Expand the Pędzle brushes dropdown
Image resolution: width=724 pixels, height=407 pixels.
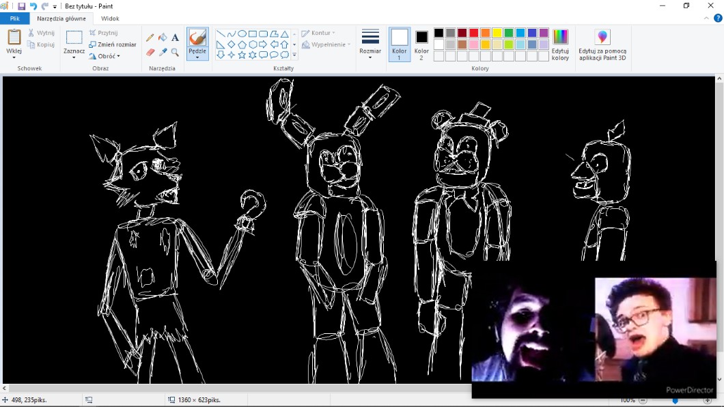(x=197, y=57)
